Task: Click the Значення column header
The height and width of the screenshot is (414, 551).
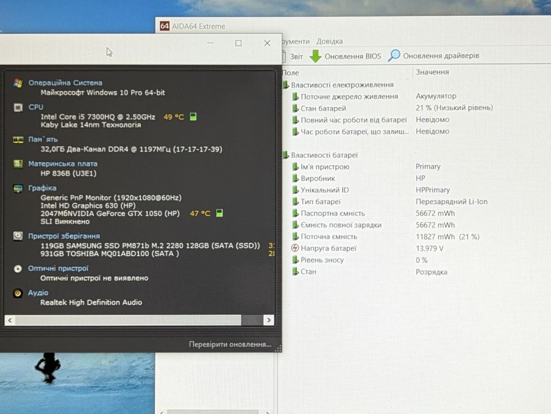Action: click(x=432, y=72)
